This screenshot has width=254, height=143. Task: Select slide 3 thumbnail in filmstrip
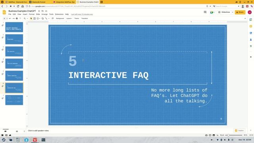pos(14,51)
